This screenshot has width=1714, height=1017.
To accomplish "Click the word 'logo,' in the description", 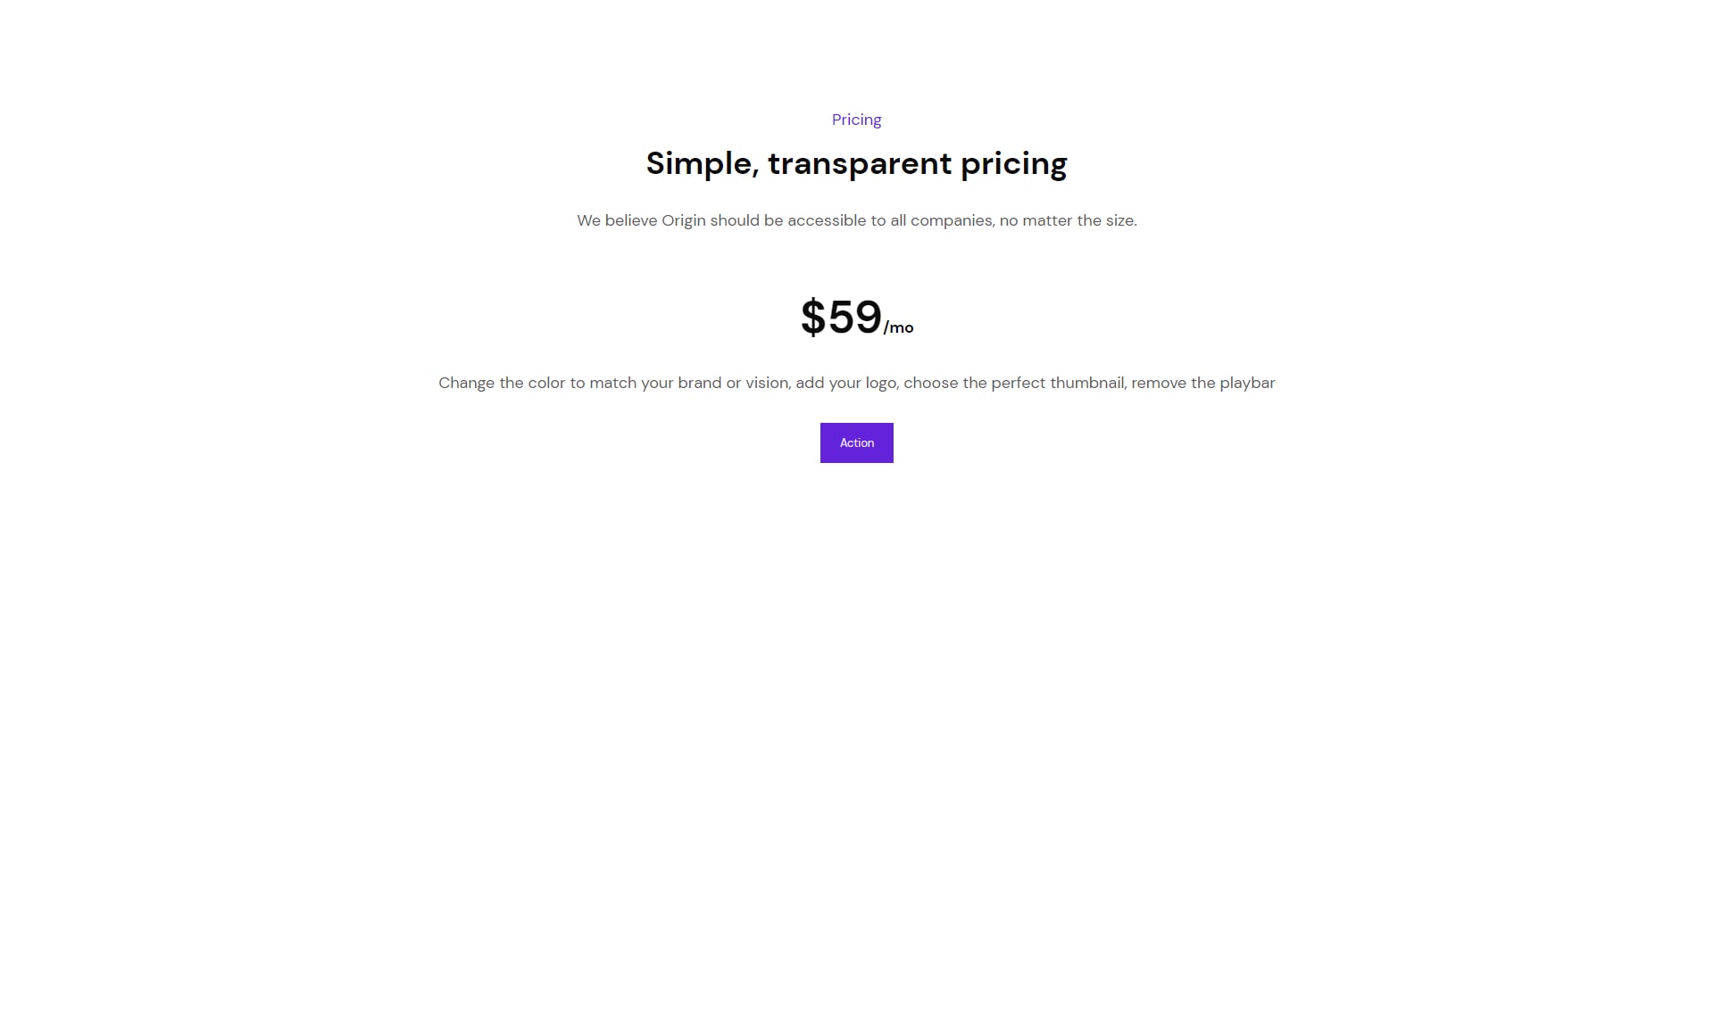I will pos(881,383).
